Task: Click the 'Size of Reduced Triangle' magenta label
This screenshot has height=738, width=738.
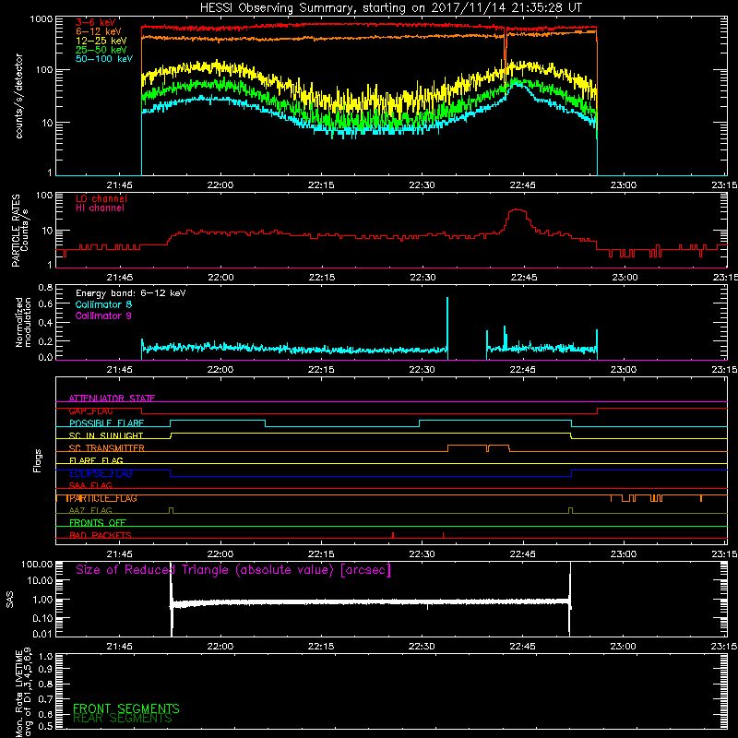Action: (233, 570)
